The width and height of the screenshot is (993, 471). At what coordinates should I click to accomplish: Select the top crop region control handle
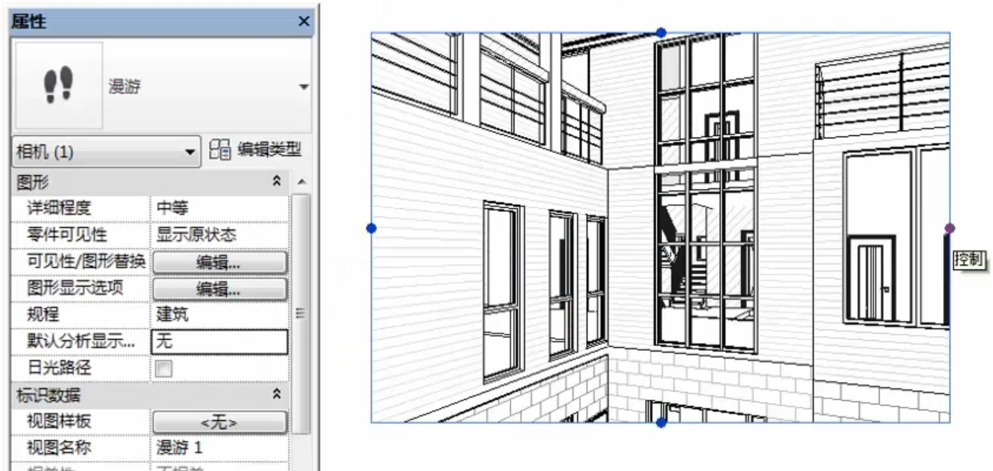click(x=661, y=32)
